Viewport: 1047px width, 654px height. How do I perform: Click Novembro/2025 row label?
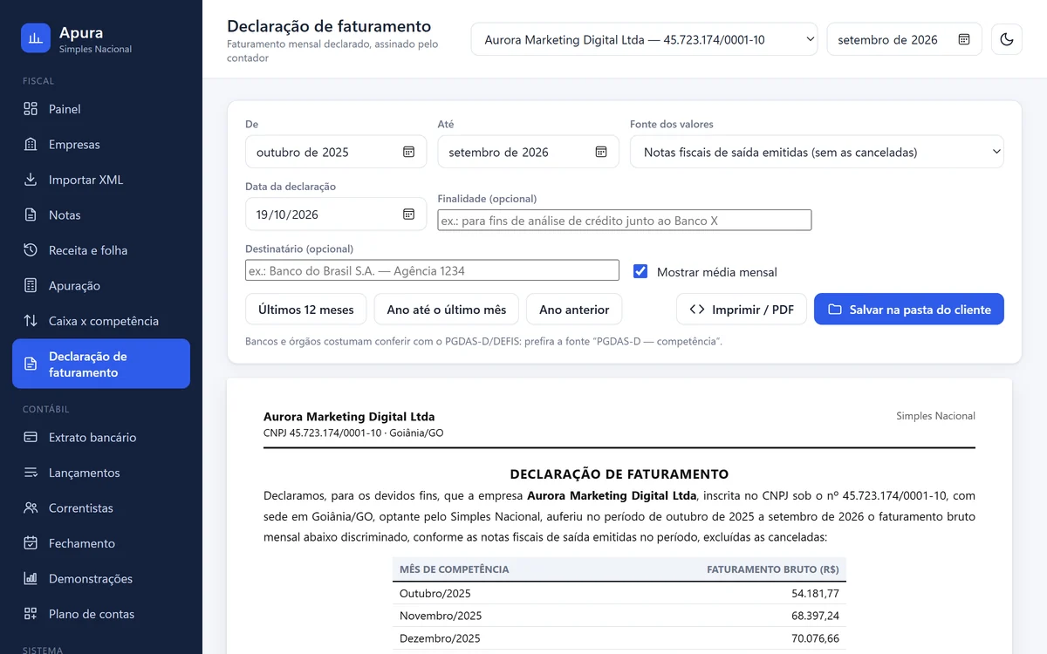pos(441,616)
